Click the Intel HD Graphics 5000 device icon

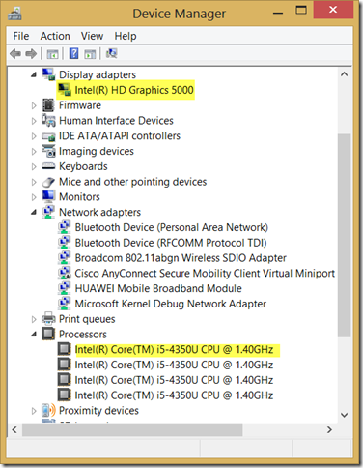[65, 90]
